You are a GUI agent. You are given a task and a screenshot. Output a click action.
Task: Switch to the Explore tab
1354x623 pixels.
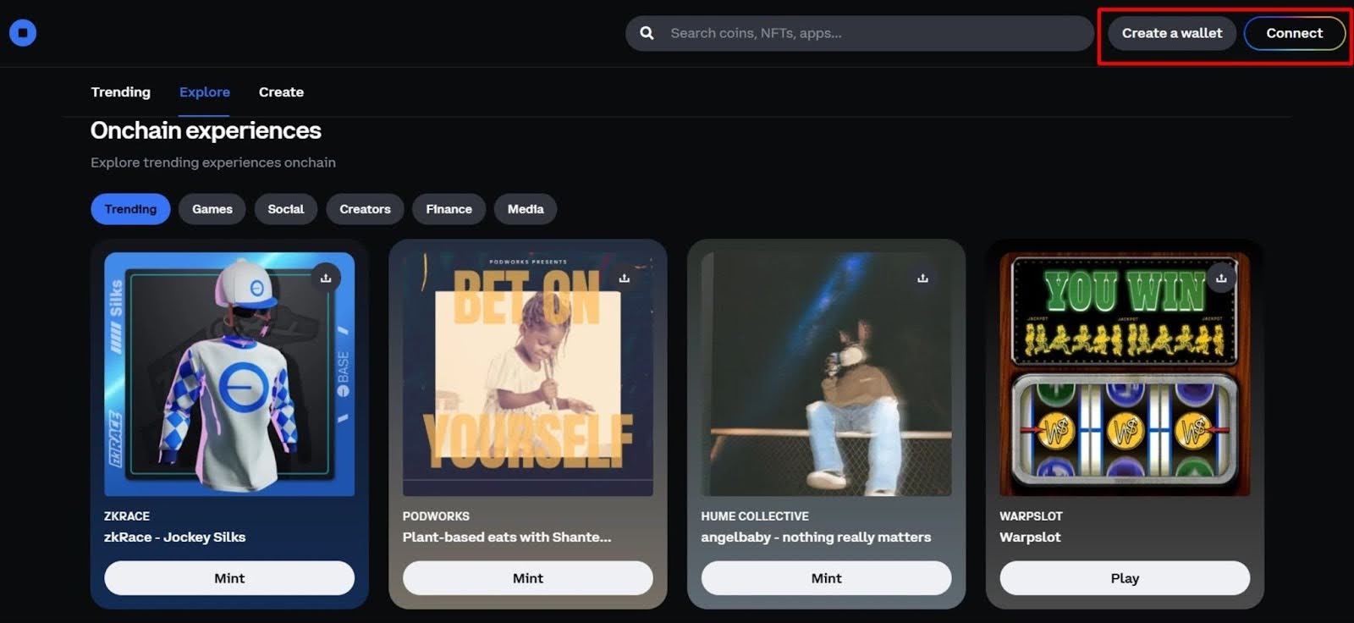tap(204, 92)
